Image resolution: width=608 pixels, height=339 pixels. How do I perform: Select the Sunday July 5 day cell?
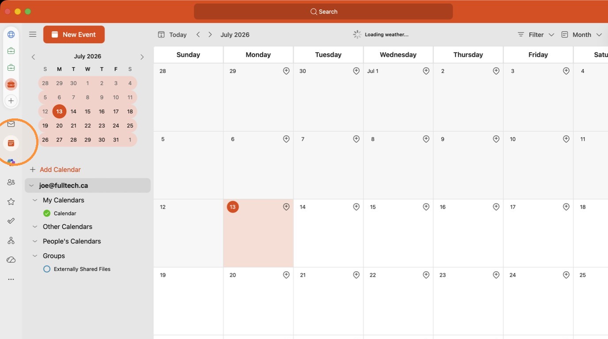pos(189,165)
